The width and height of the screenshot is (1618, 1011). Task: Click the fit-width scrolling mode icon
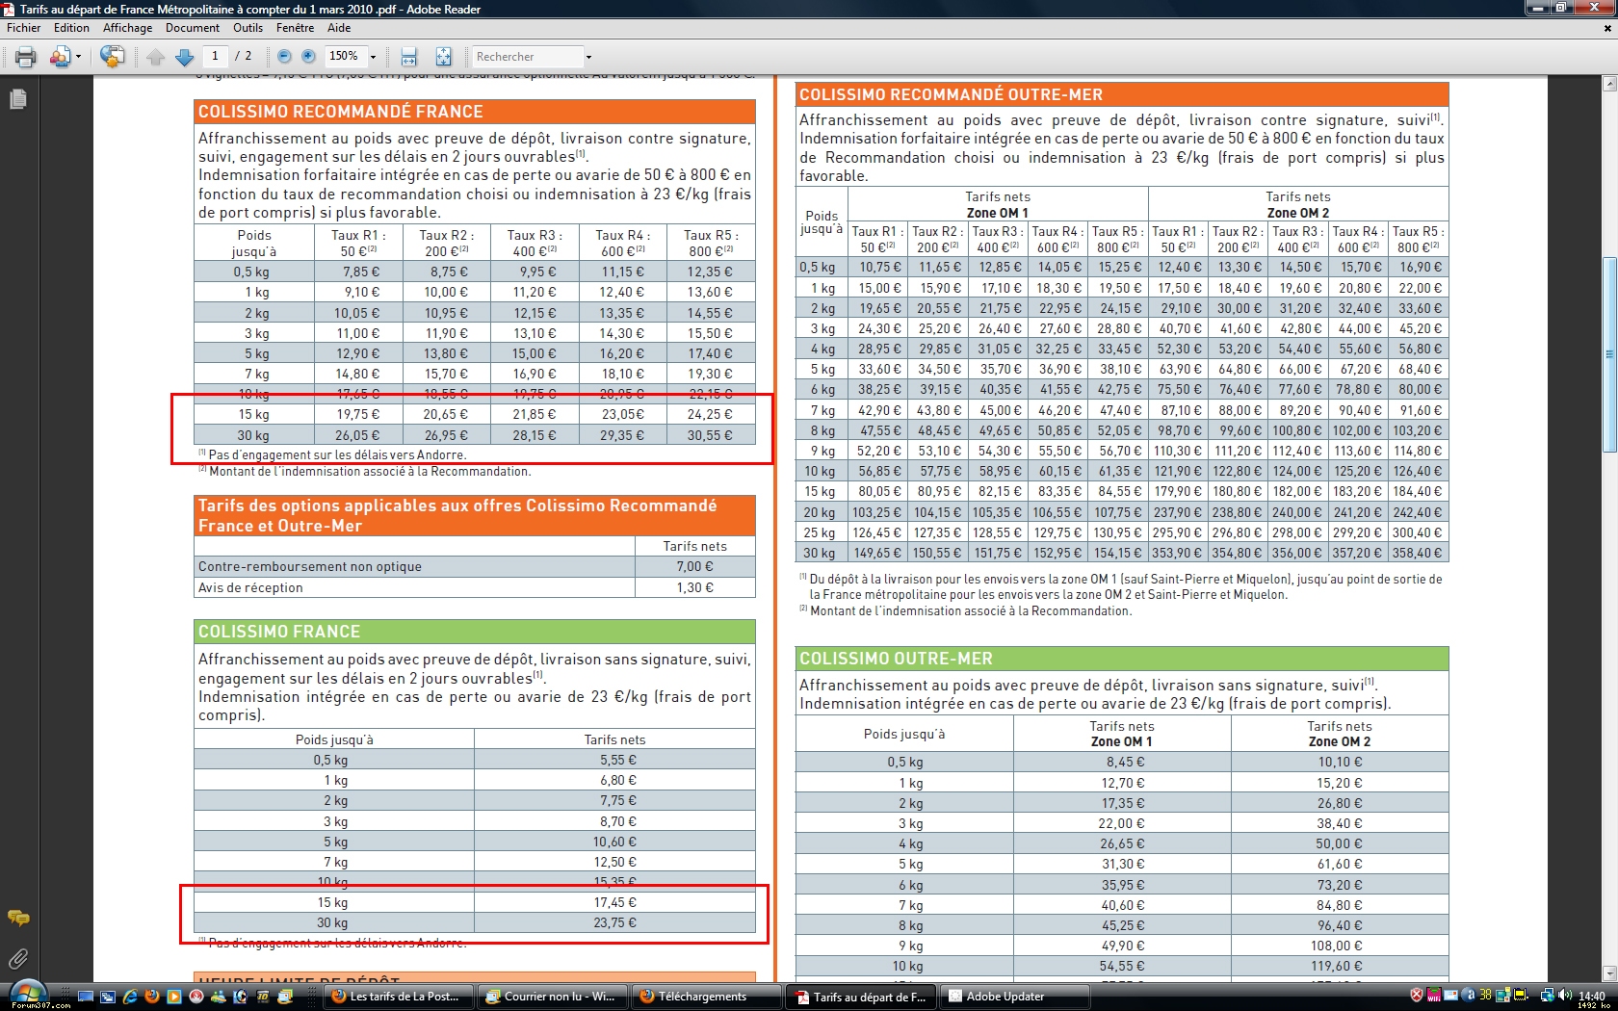(x=409, y=57)
